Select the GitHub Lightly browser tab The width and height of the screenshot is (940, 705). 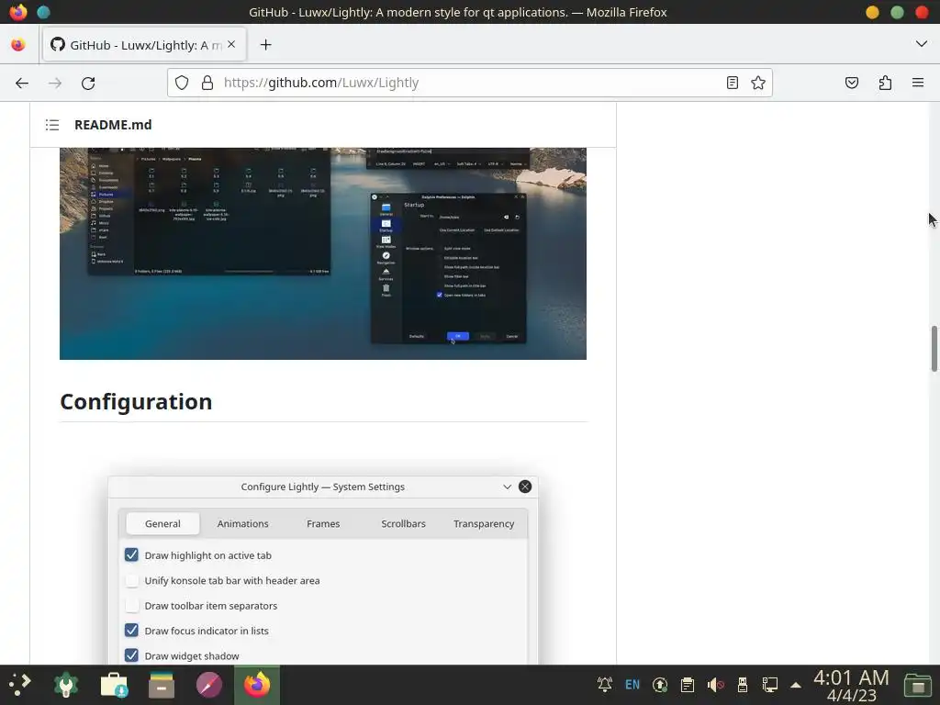[x=144, y=44]
